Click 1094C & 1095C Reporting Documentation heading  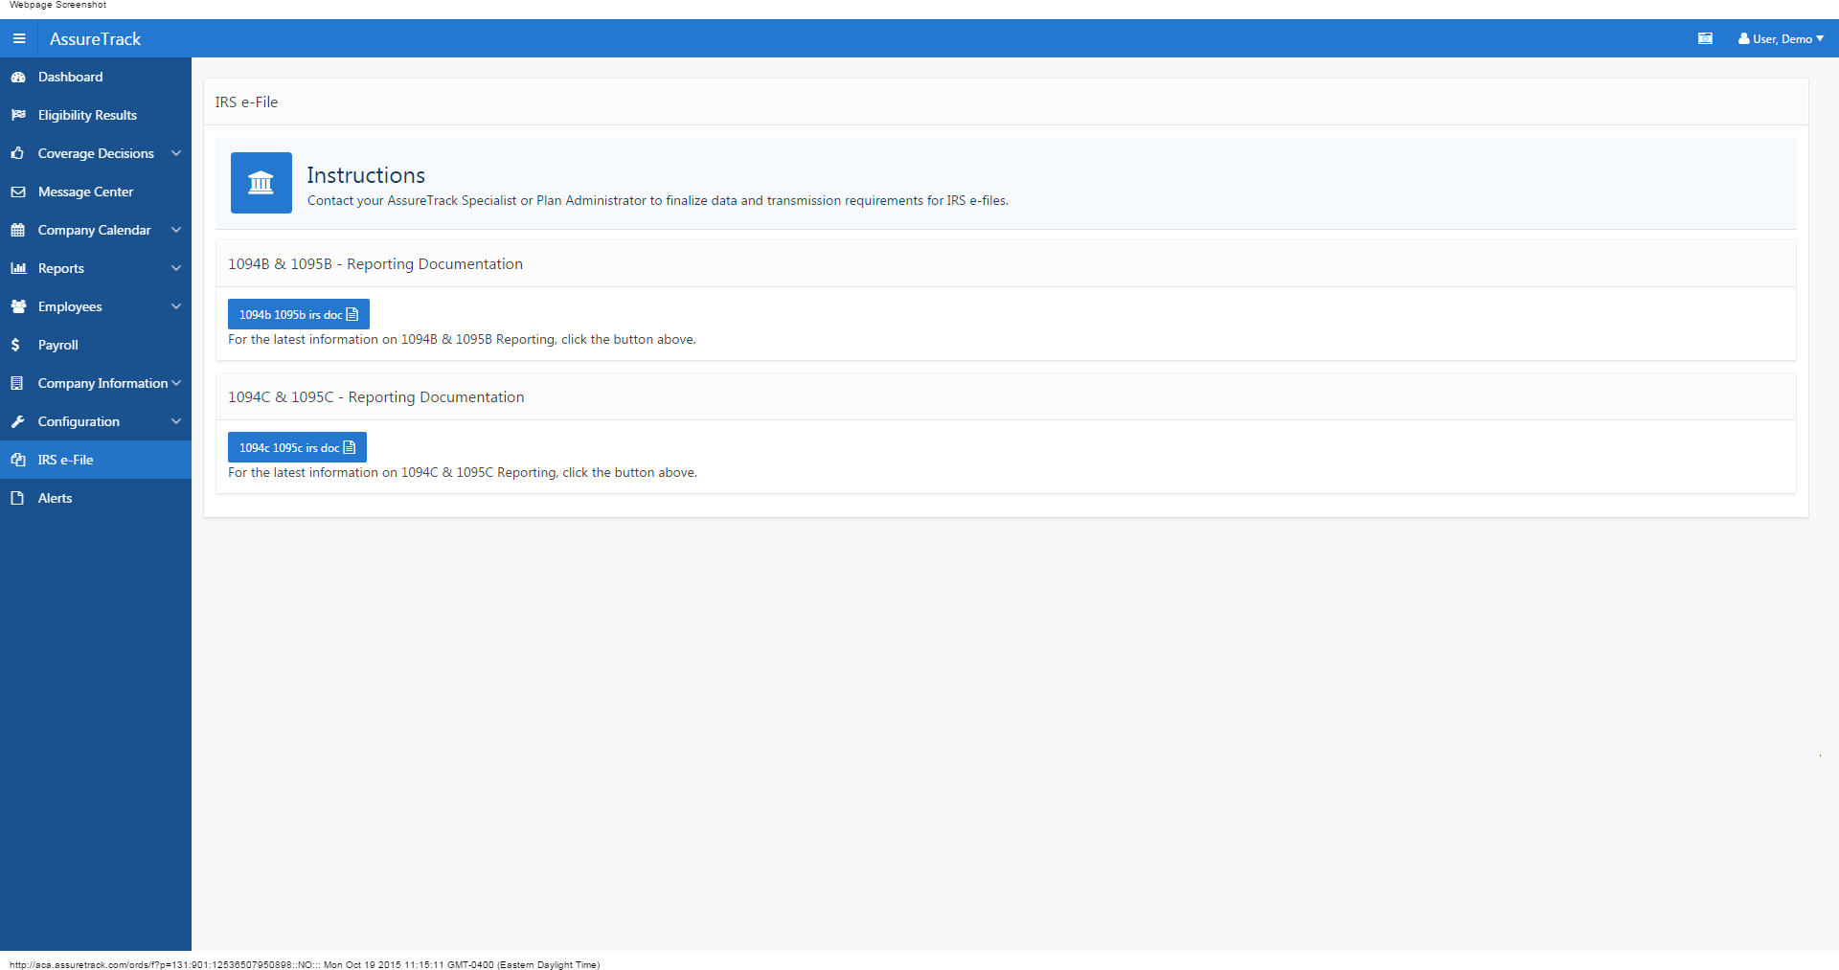376,397
